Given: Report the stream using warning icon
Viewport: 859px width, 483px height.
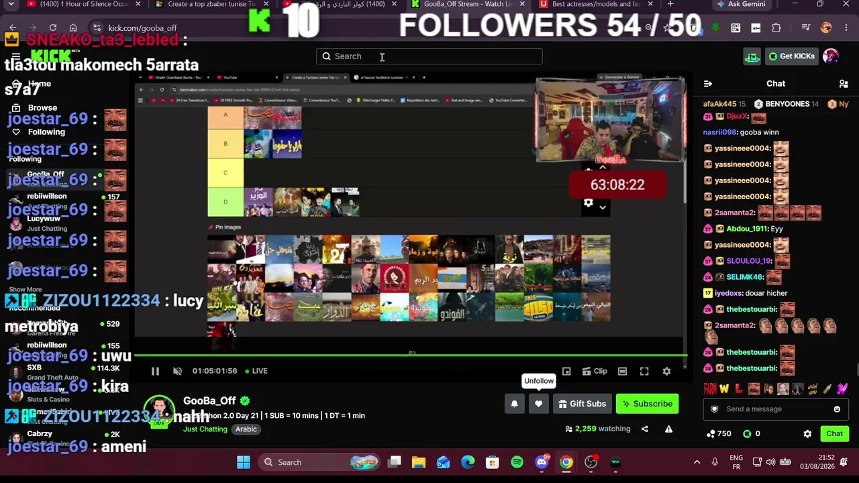Looking at the screenshot, I should coord(668,429).
